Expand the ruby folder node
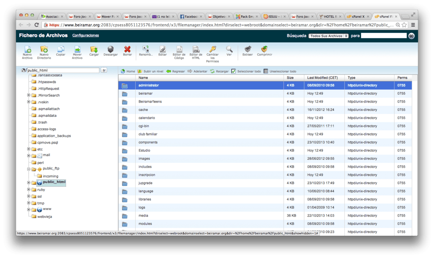 click(x=28, y=189)
